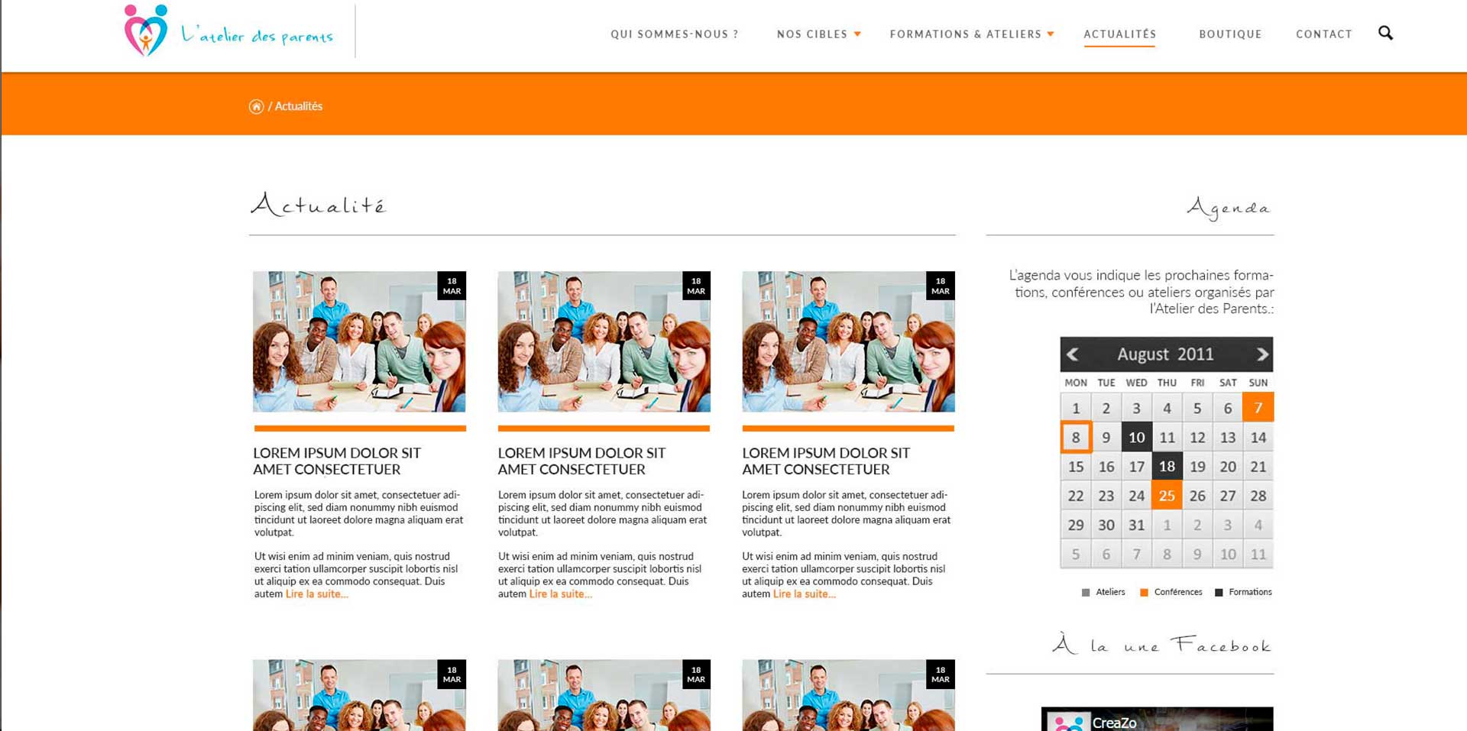Open the Formations & Ateliers menu item
Screen dimensions: 1467x731
(966, 34)
